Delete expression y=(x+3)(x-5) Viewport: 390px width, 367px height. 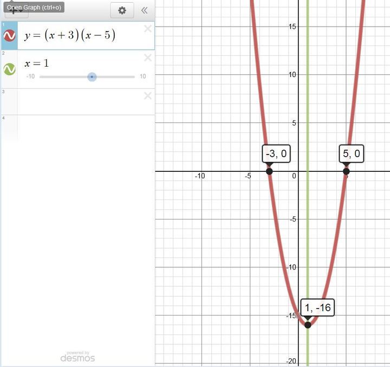click(x=147, y=29)
